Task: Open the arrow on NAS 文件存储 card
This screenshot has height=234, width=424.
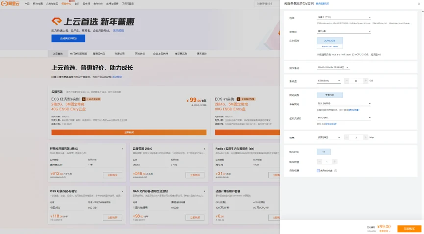Action: point(204,191)
